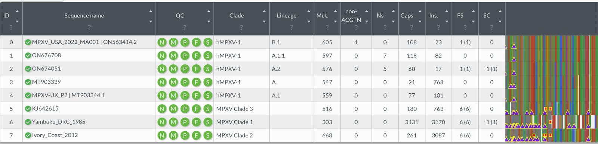Click the P QC badge for KJ642615
The width and height of the screenshot is (598, 144).
coord(185,109)
